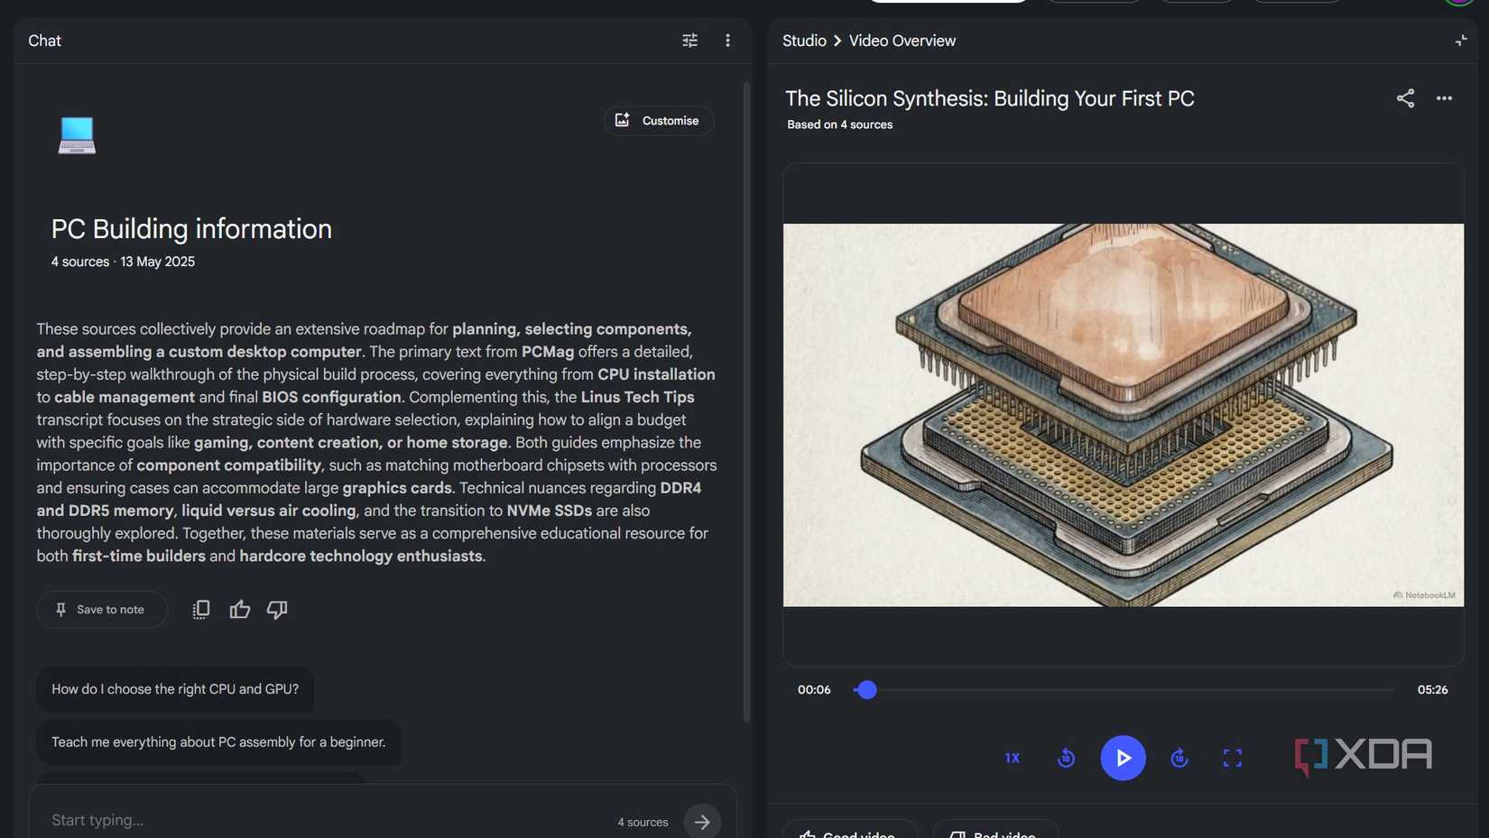Screen dimensions: 1489x838
Task: Click the laptop emoji notebook icon
Action: click(x=77, y=135)
